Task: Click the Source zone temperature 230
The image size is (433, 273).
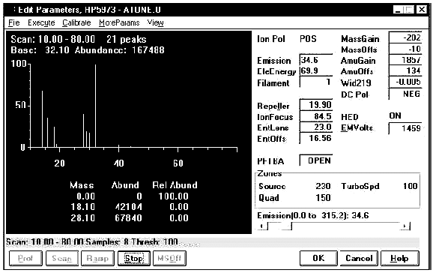Action: (x=323, y=186)
